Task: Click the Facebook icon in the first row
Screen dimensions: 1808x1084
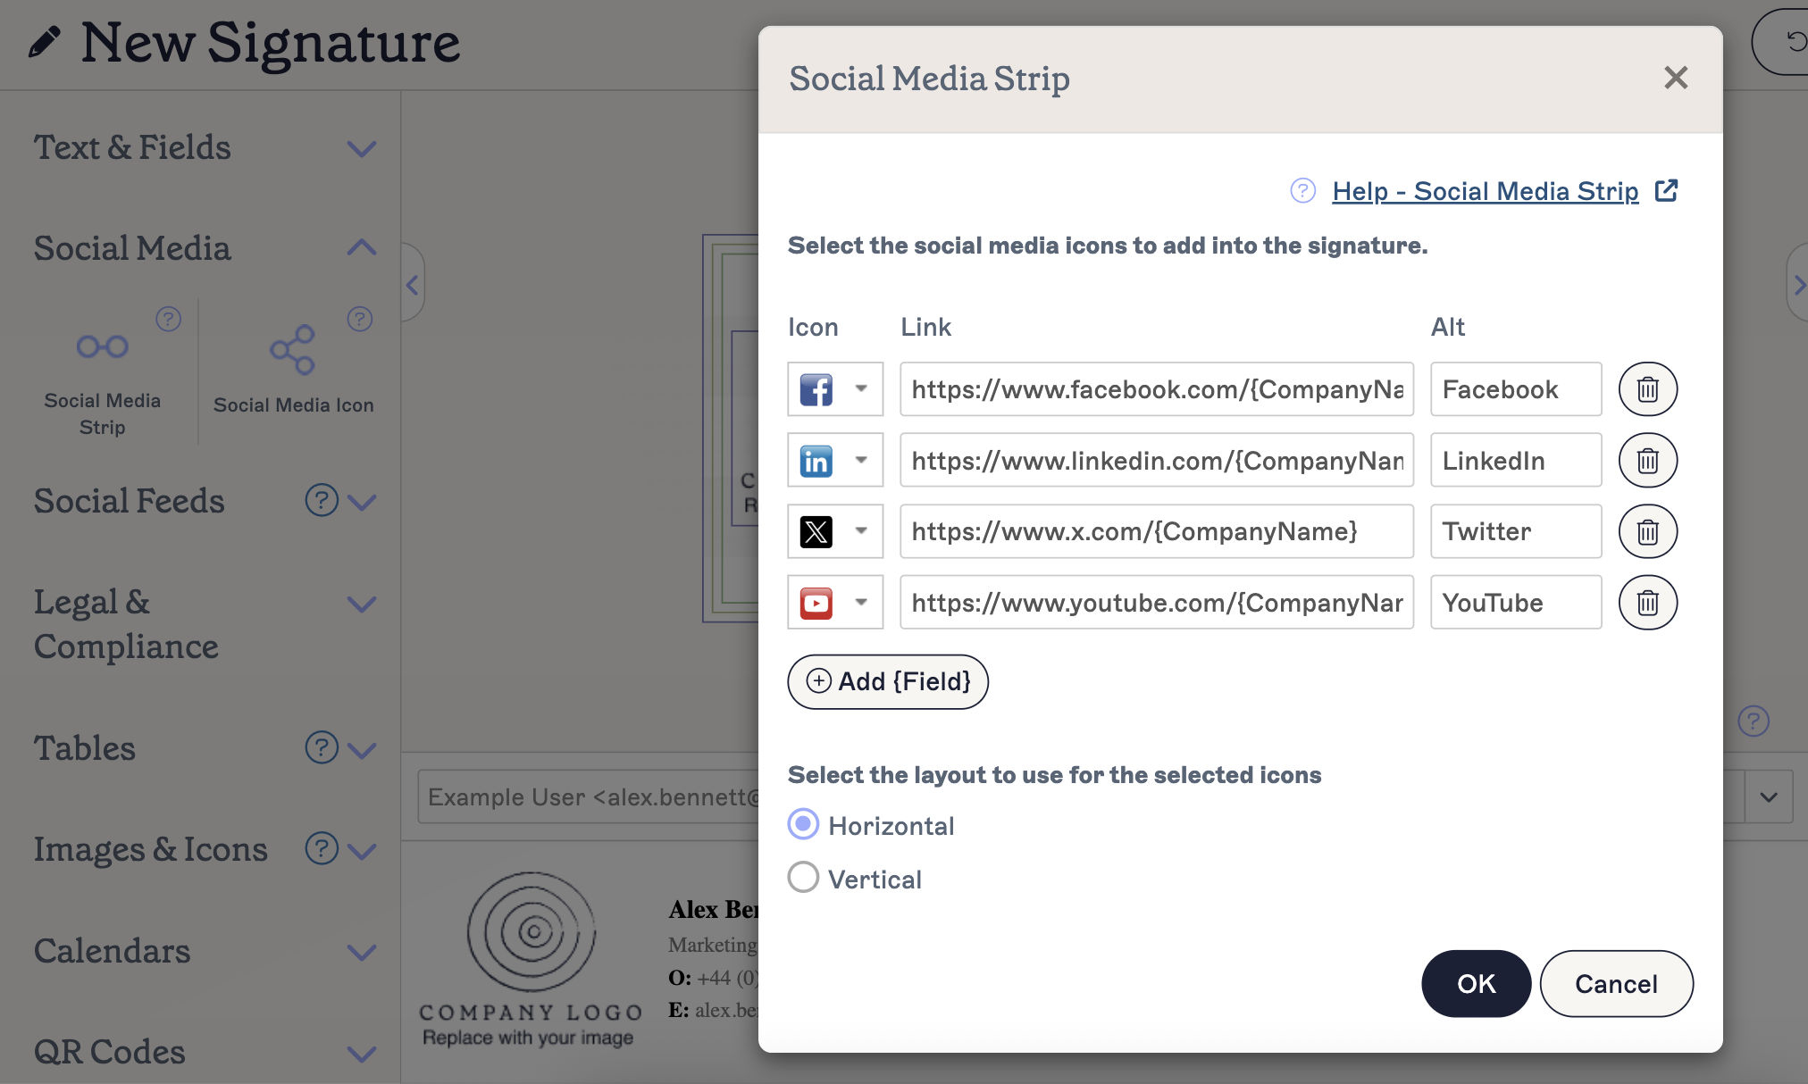Action: click(816, 389)
